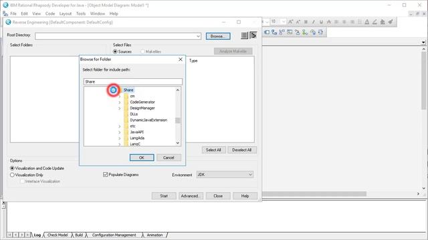This screenshot has width=428, height=240.
Task: Toggle the Interface Visualization checkbox
Action: 22,181
